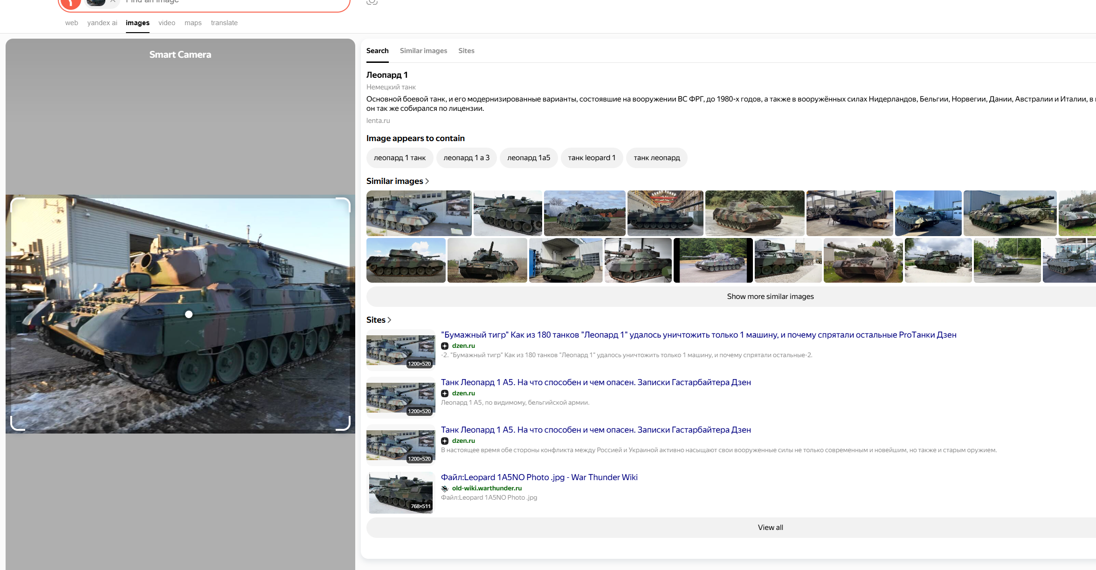Image resolution: width=1096 pixels, height=570 pixels.
Task: Select the "леопард 1a5" tag chip
Action: (x=529, y=158)
